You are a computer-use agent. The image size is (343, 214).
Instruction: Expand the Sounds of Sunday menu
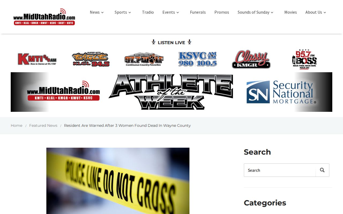click(256, 12)
